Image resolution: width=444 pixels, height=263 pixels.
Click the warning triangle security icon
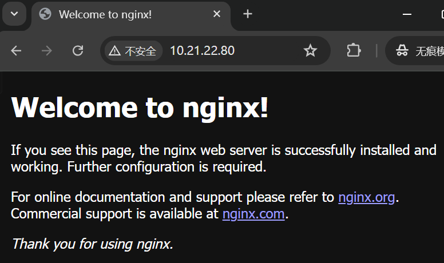click(x=115, y=51)
